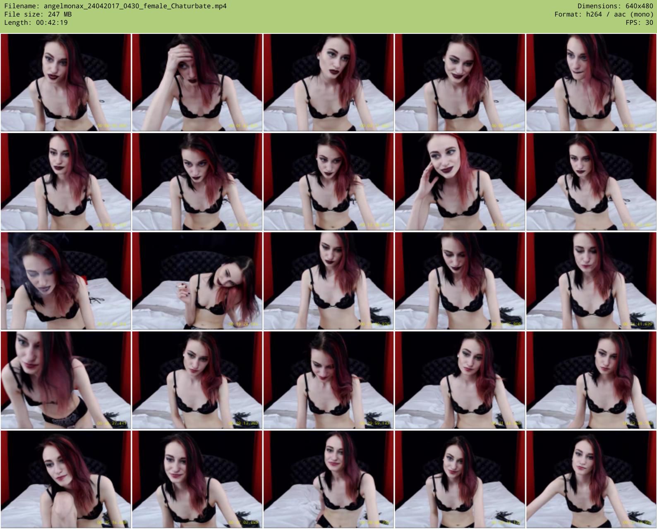Image resolution: width=657 pixels, height=529 pixels.
Task: Click the Dimensions 640x480 label
Action: point(615,6)
